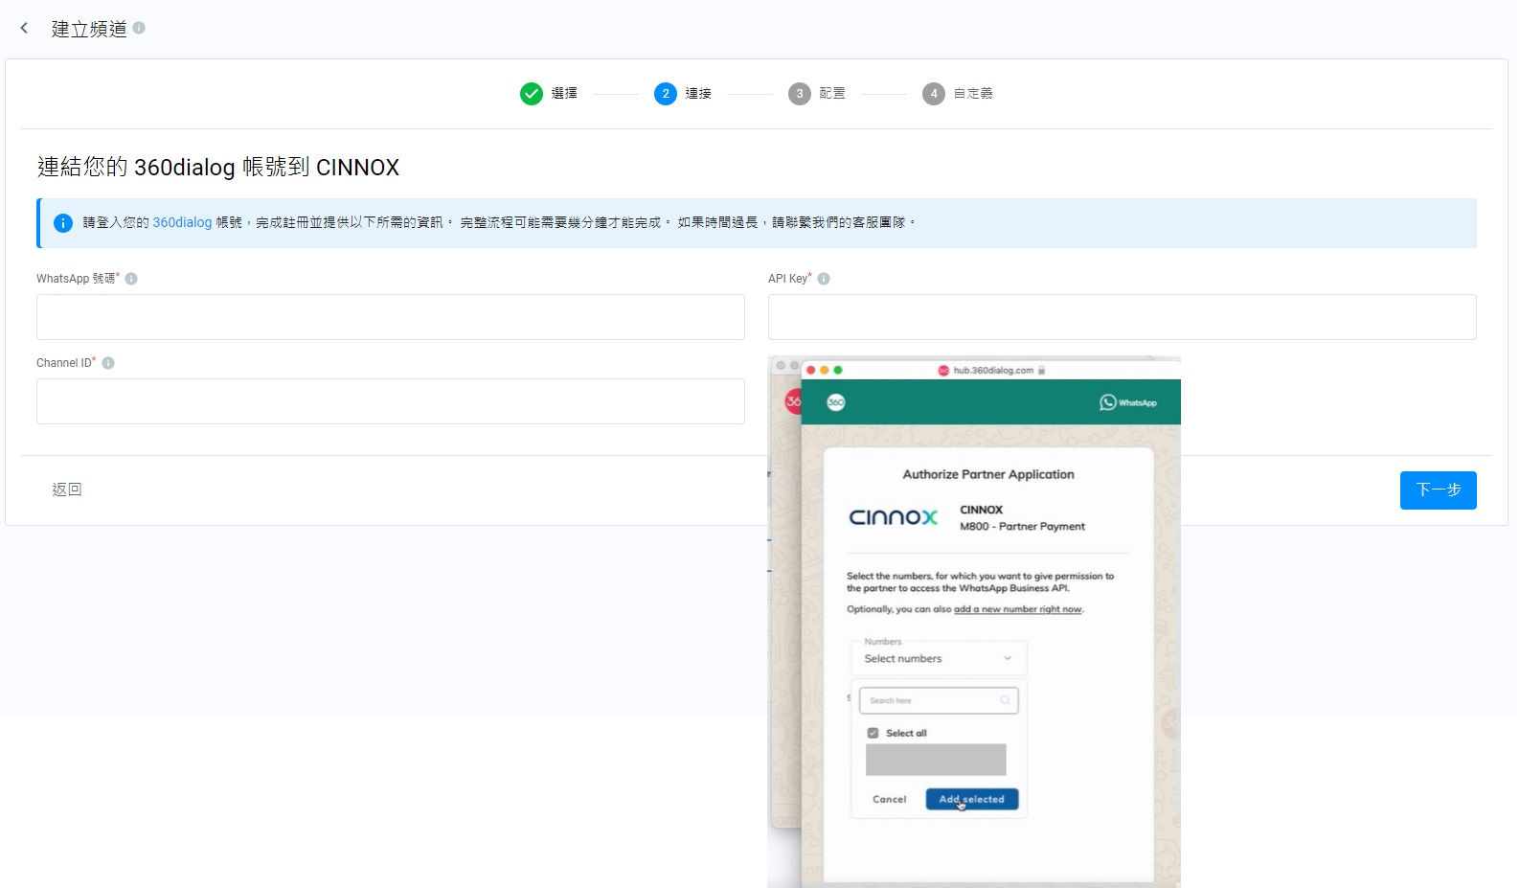Click the 連結您的 360dialog 帳號到 CINNOX heading
The image size is (1520, 888).
(218, 167)
